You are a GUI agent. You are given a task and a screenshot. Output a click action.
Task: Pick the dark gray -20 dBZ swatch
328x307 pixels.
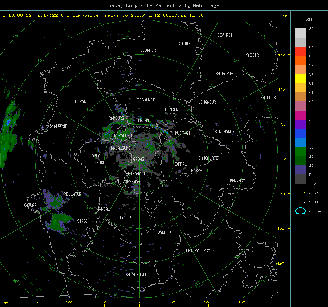coord(300,179)
